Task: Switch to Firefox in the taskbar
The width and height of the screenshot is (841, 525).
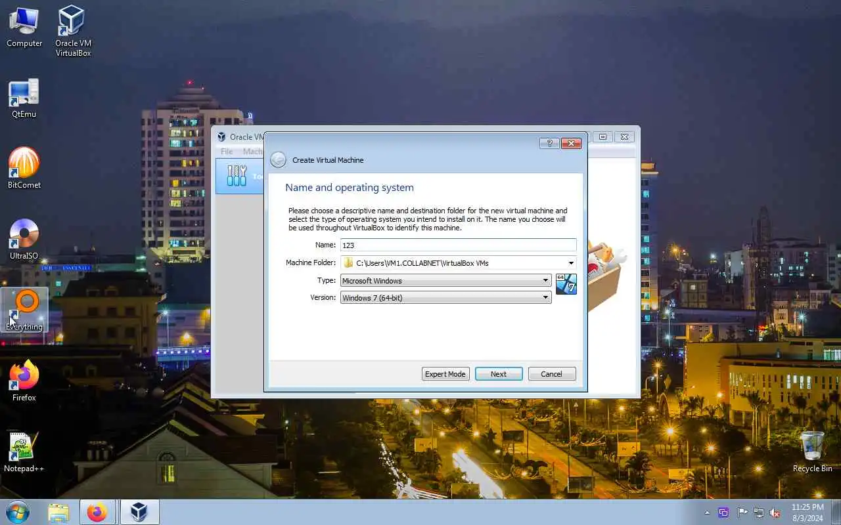Action: [97, 513]
